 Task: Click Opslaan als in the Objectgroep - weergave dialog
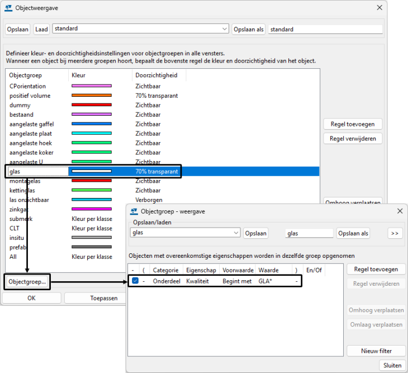(x=353, y=233)
